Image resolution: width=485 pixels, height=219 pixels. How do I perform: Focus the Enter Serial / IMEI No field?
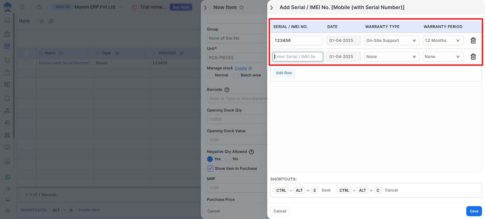(x=298, y=57)
